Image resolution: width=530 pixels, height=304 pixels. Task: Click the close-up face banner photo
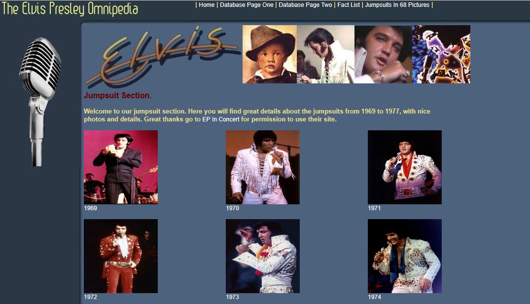point(383,54)
